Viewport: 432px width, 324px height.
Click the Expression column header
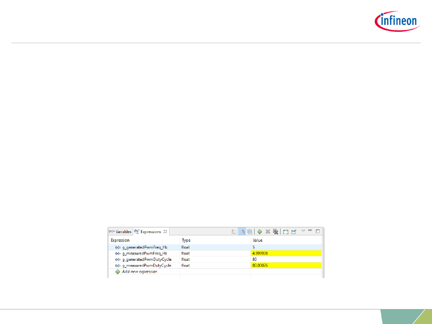[144, 240]
